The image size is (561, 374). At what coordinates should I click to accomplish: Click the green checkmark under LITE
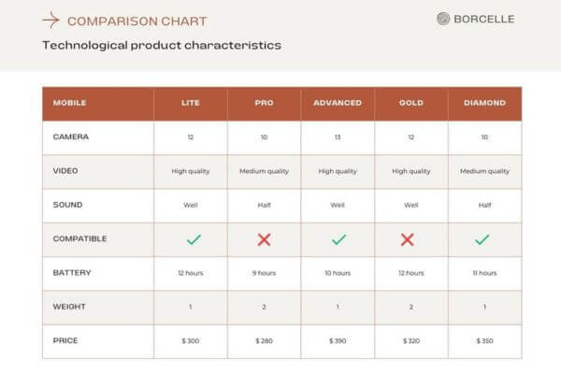point(193,239)
